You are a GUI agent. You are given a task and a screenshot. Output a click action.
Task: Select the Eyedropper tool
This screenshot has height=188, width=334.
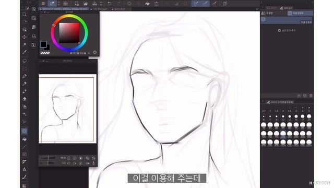(x=25, y=52)
